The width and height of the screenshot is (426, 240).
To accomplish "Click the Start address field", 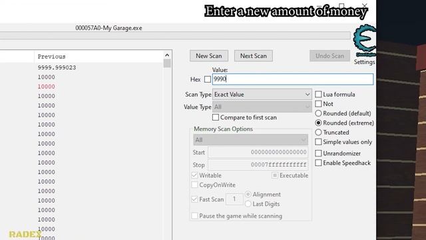I will 258,153.
